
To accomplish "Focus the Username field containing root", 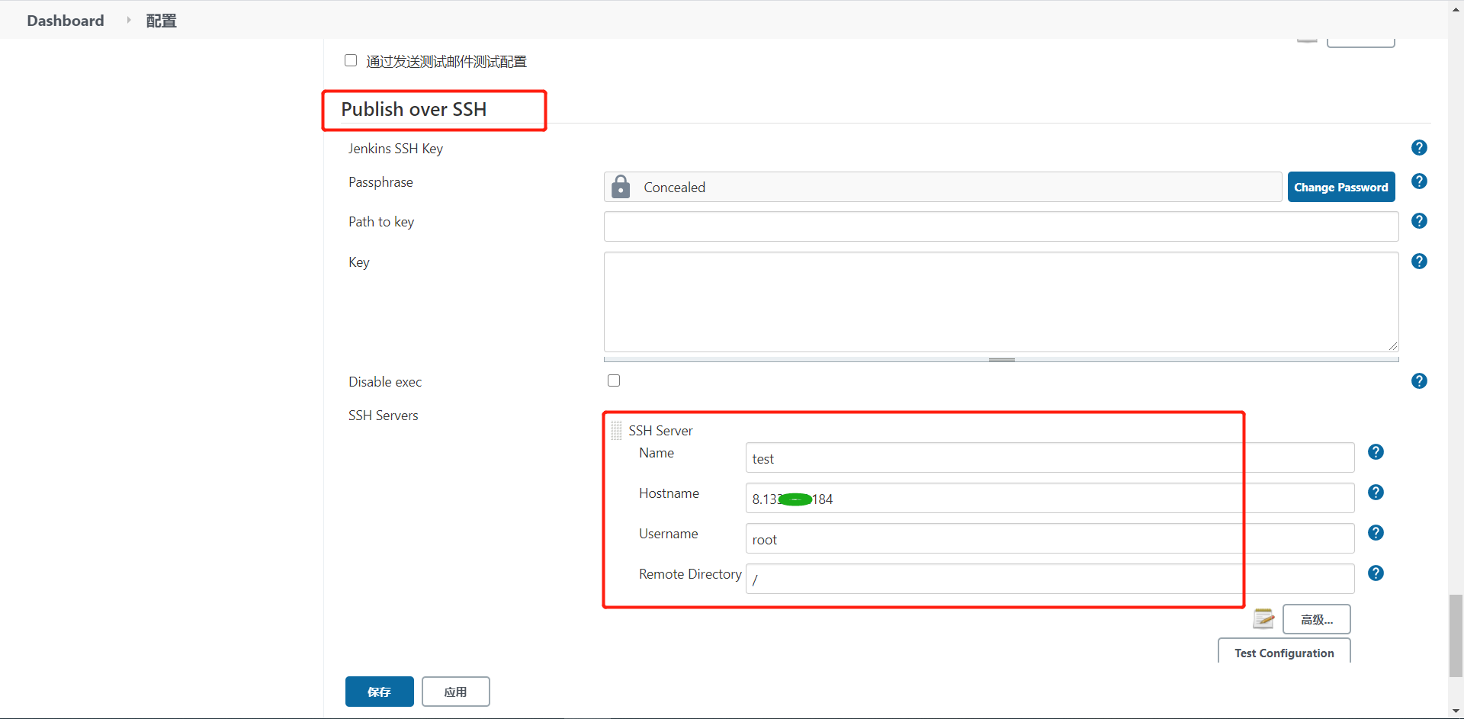I will 1050,538.
